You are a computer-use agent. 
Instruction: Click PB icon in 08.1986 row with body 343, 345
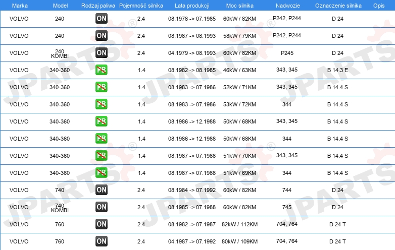pyautogui.click(x=102, y=121)
